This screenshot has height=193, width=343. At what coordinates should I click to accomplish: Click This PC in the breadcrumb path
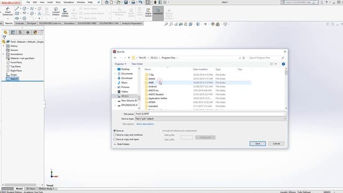point(143,58)
